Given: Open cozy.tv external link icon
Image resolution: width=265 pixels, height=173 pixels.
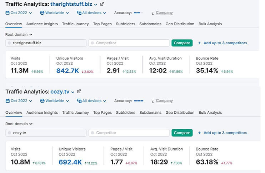Looking at the screenshot, I should 79,92.
